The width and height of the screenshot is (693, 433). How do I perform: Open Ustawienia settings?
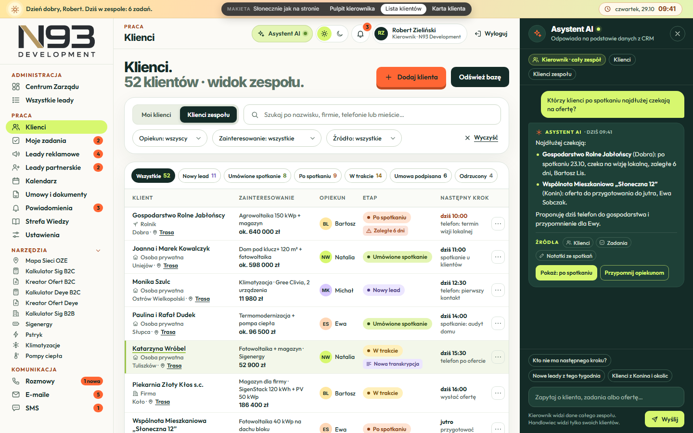pyautogui.click(x=57, y=235)
